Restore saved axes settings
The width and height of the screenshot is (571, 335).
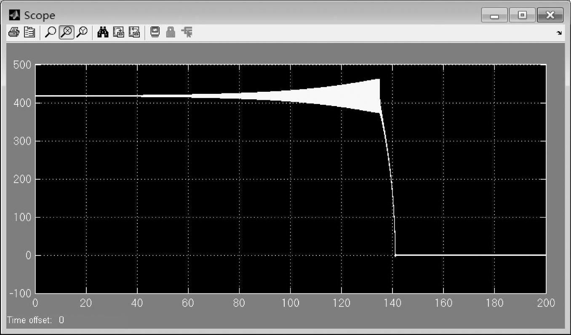click(134, 32)
